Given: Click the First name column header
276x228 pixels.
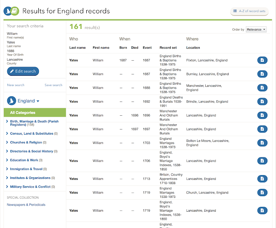Looking at the screenshot, I should click(101, 48).
